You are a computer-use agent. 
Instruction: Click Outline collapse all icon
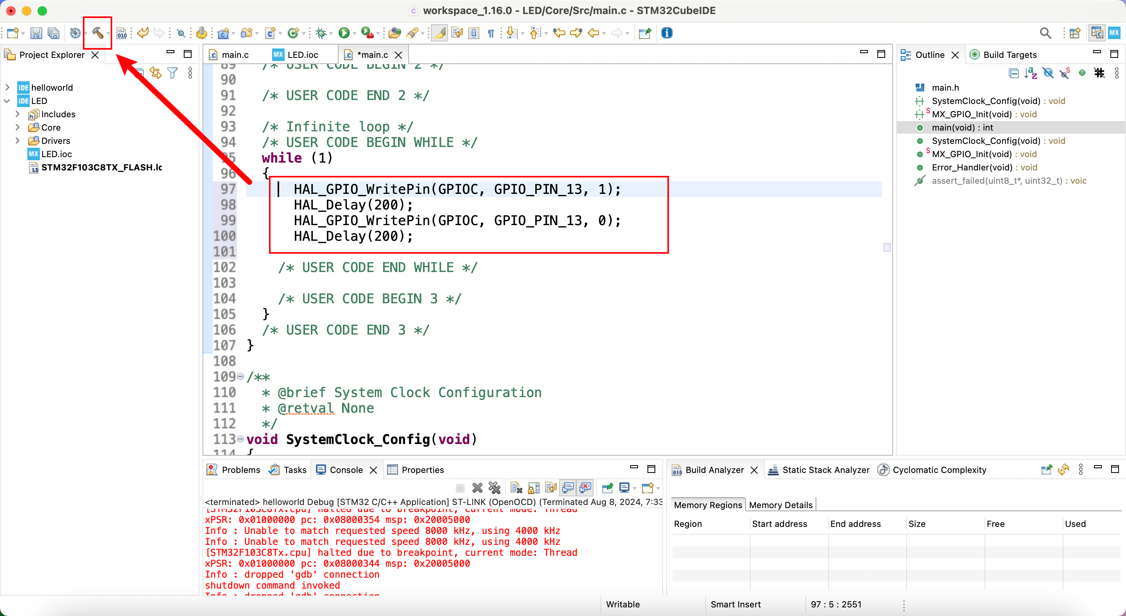pos(1014,73)
